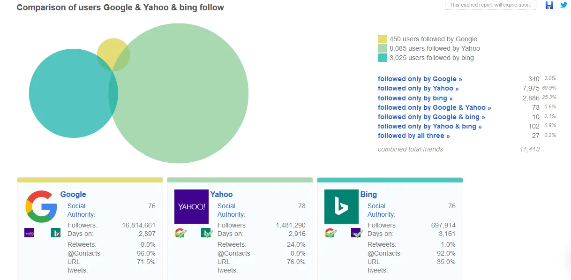This screenshot has height=280, width=571.
Task: Open 'followed only by Google' list
Action: [x=420, y=79]
